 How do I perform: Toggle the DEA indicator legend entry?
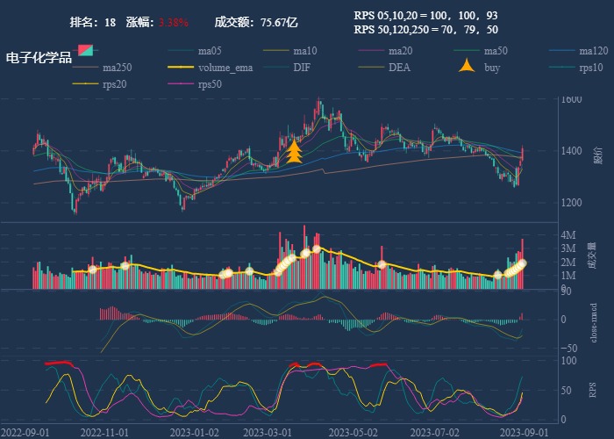pos(372,67)
